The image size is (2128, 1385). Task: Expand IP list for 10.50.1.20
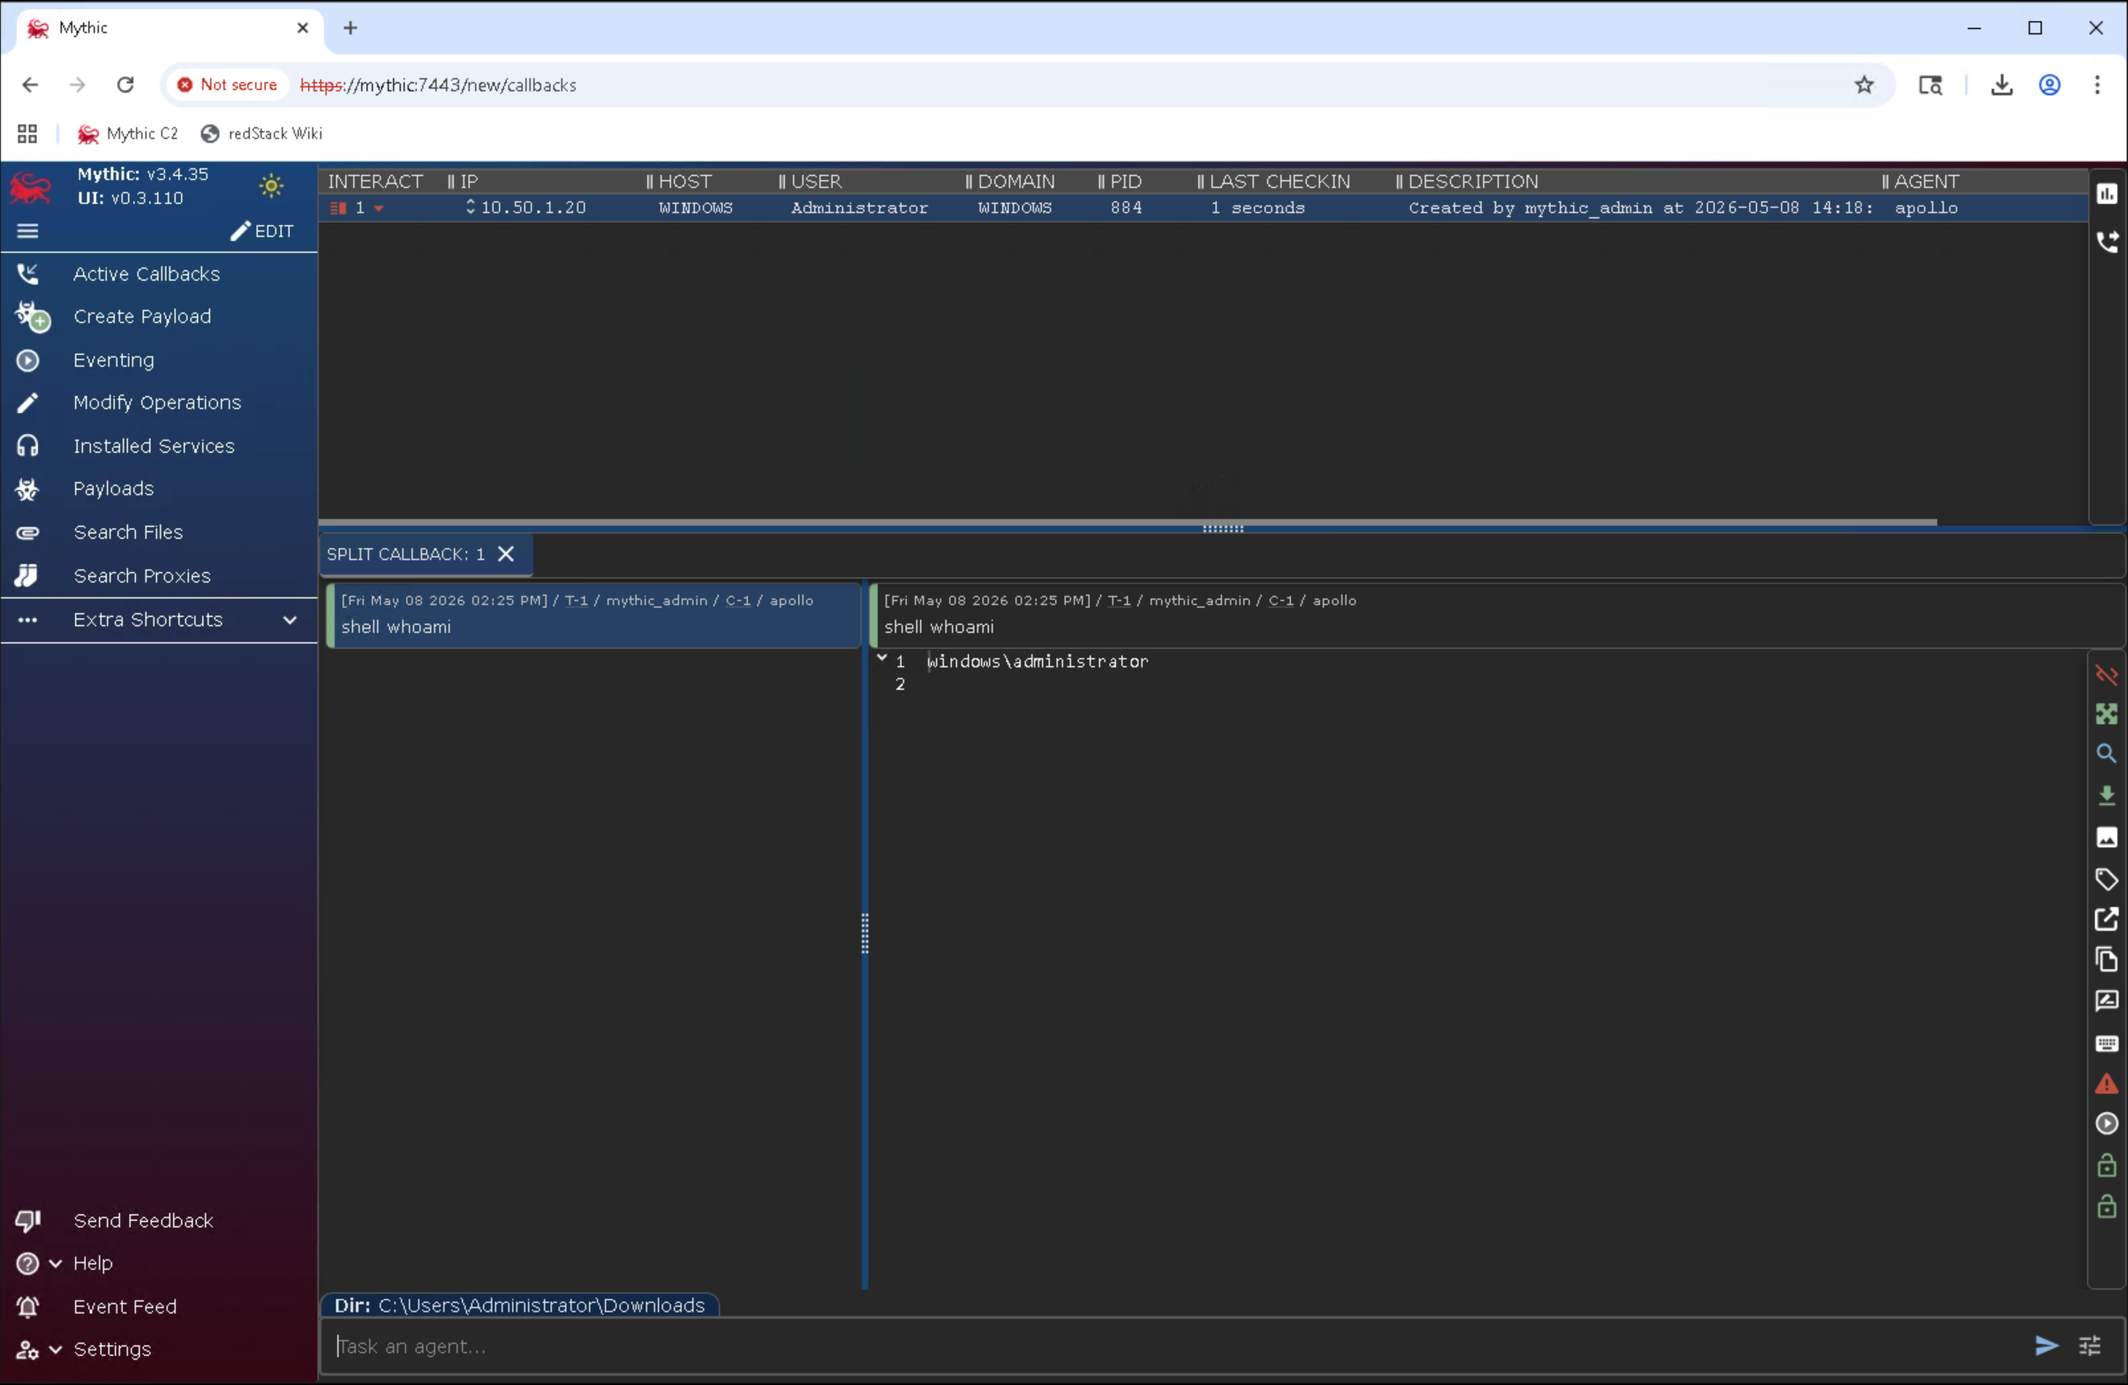[x=471, y=207]
